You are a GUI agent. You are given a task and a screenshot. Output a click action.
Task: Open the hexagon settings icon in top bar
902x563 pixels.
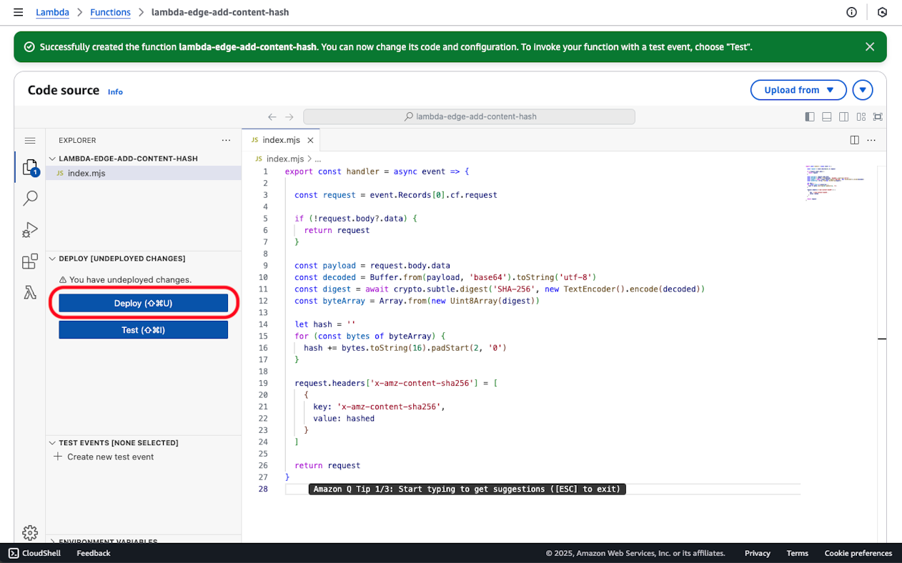pos(883,12)
